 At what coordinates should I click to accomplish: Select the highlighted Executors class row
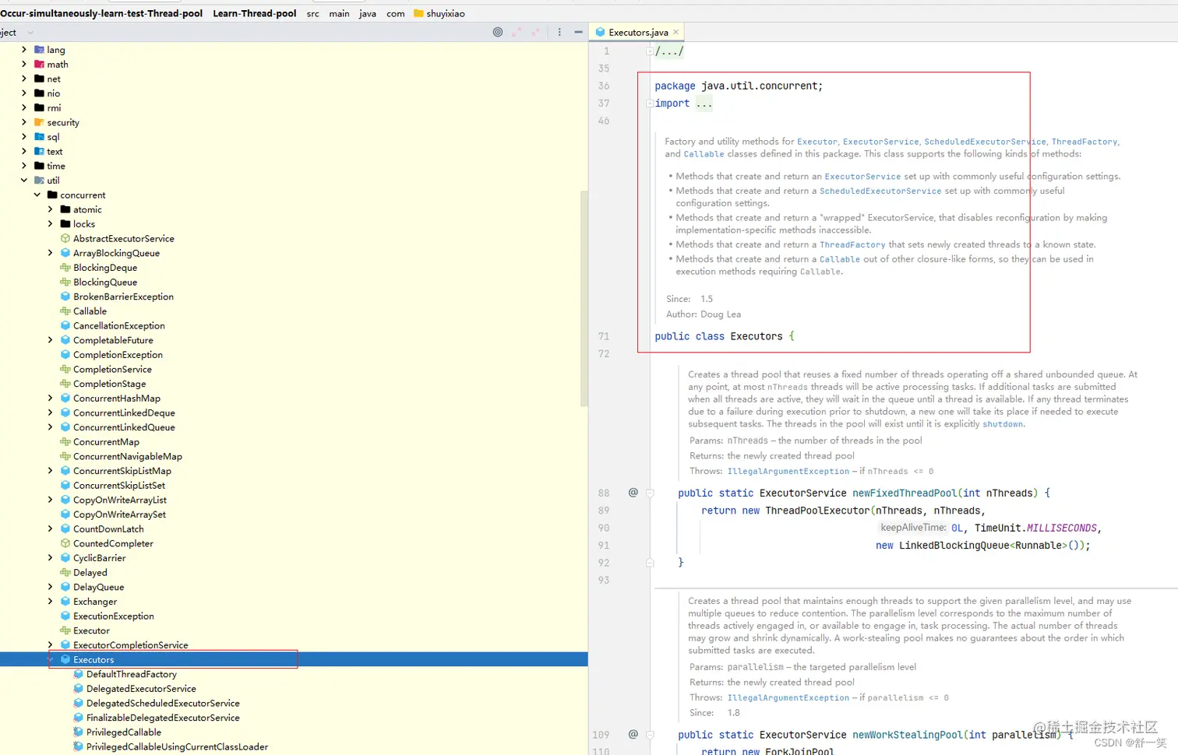click(294, 659)
